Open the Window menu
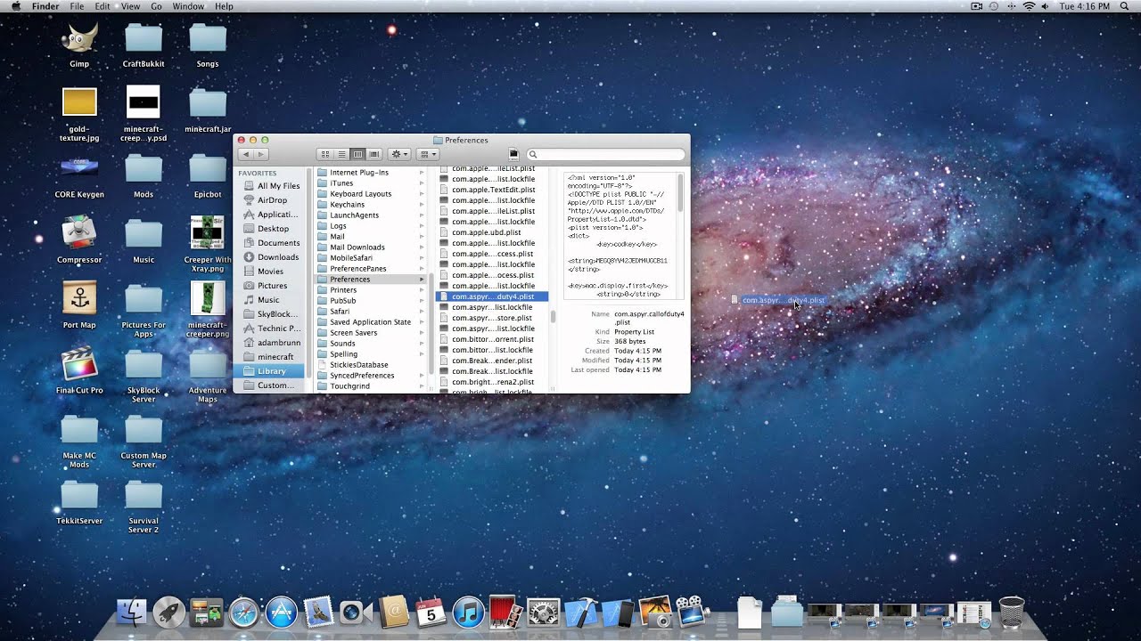Image resolution: width=1141 pixels, height=641 pixels. click(x=188, y=6)
